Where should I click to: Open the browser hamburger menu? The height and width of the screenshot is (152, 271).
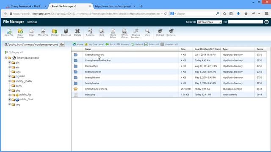(x=266, y=14)
